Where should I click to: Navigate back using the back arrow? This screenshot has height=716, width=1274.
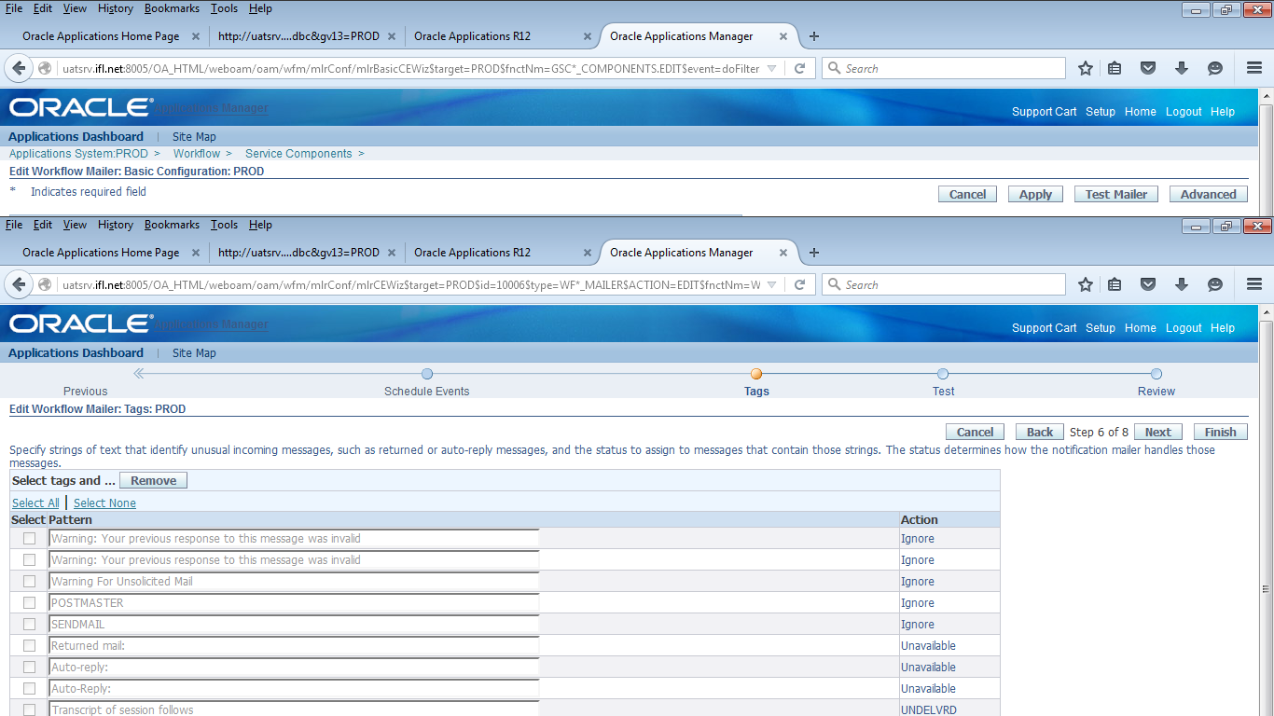click(19, 284)
